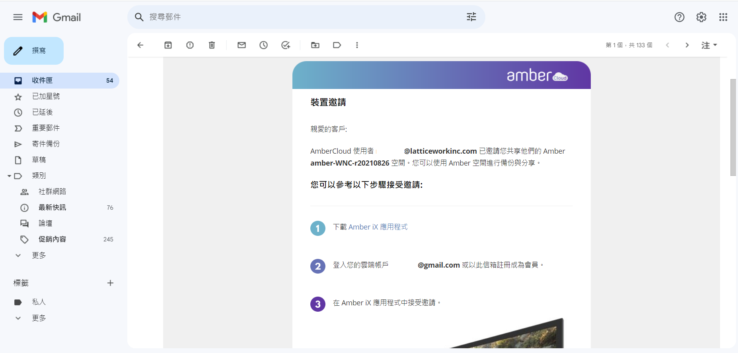
Task: Click the inbox unread count 54
Action: click(109, 81)
